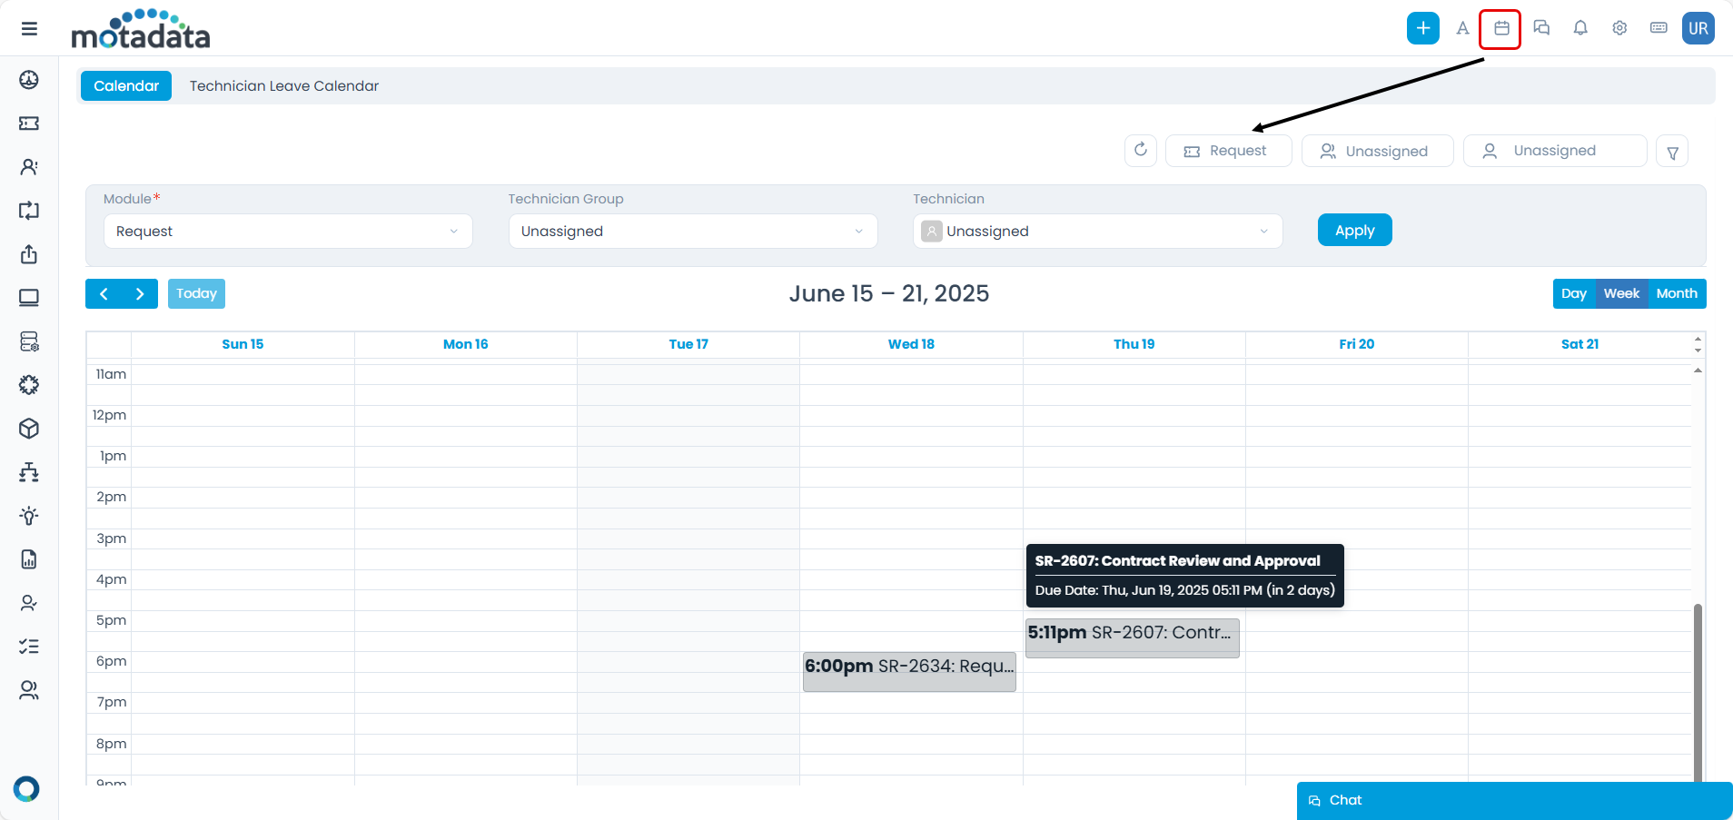Click the task checklist icon in sidebar
Image resolution: width=1733 pixels, height=820 pixels.
pyautogui.click(x=29, y=646)
